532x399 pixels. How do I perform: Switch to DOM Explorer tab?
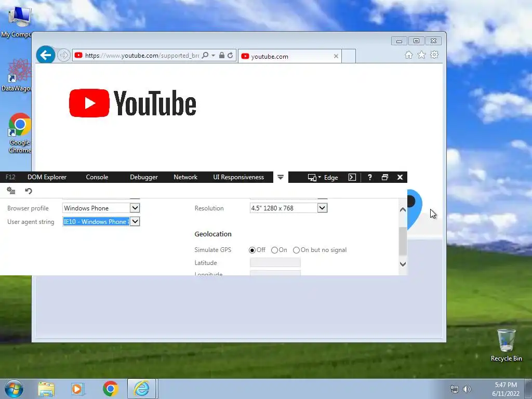click(47, 177)
